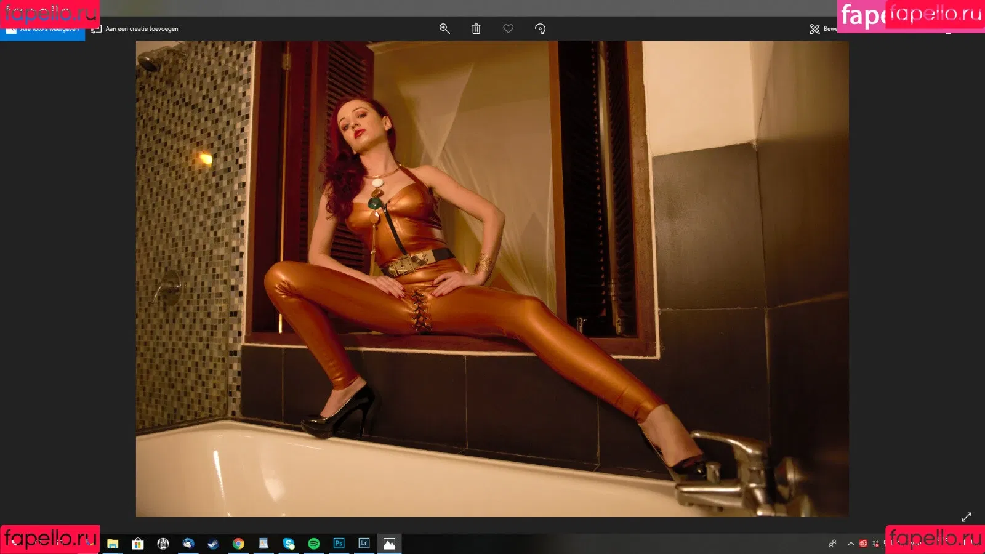Open the edit and create tools icon
The width and height of the screenshot is (985, 554).
point(814,29)
